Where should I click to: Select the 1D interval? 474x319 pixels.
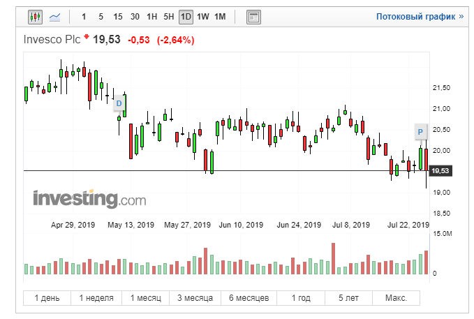coord(186,17)
